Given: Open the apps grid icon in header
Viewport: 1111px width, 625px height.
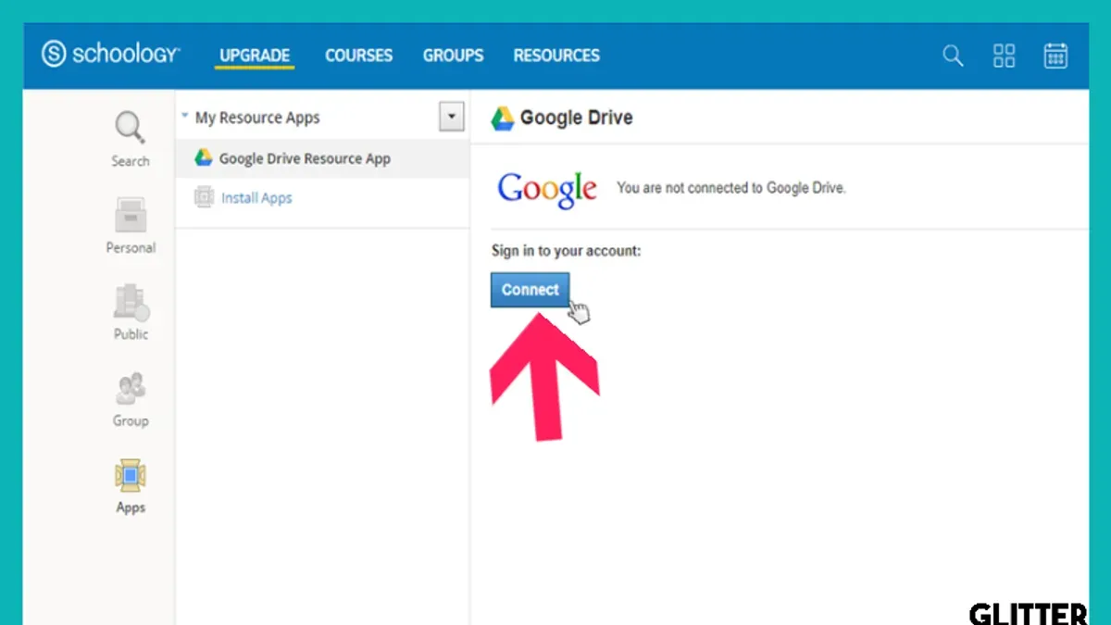Looking at the screenshot, I should click(1005, 56).
